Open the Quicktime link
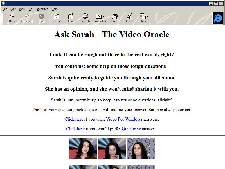The height and width of the screenshot is (169, 225). click(131, 129)
